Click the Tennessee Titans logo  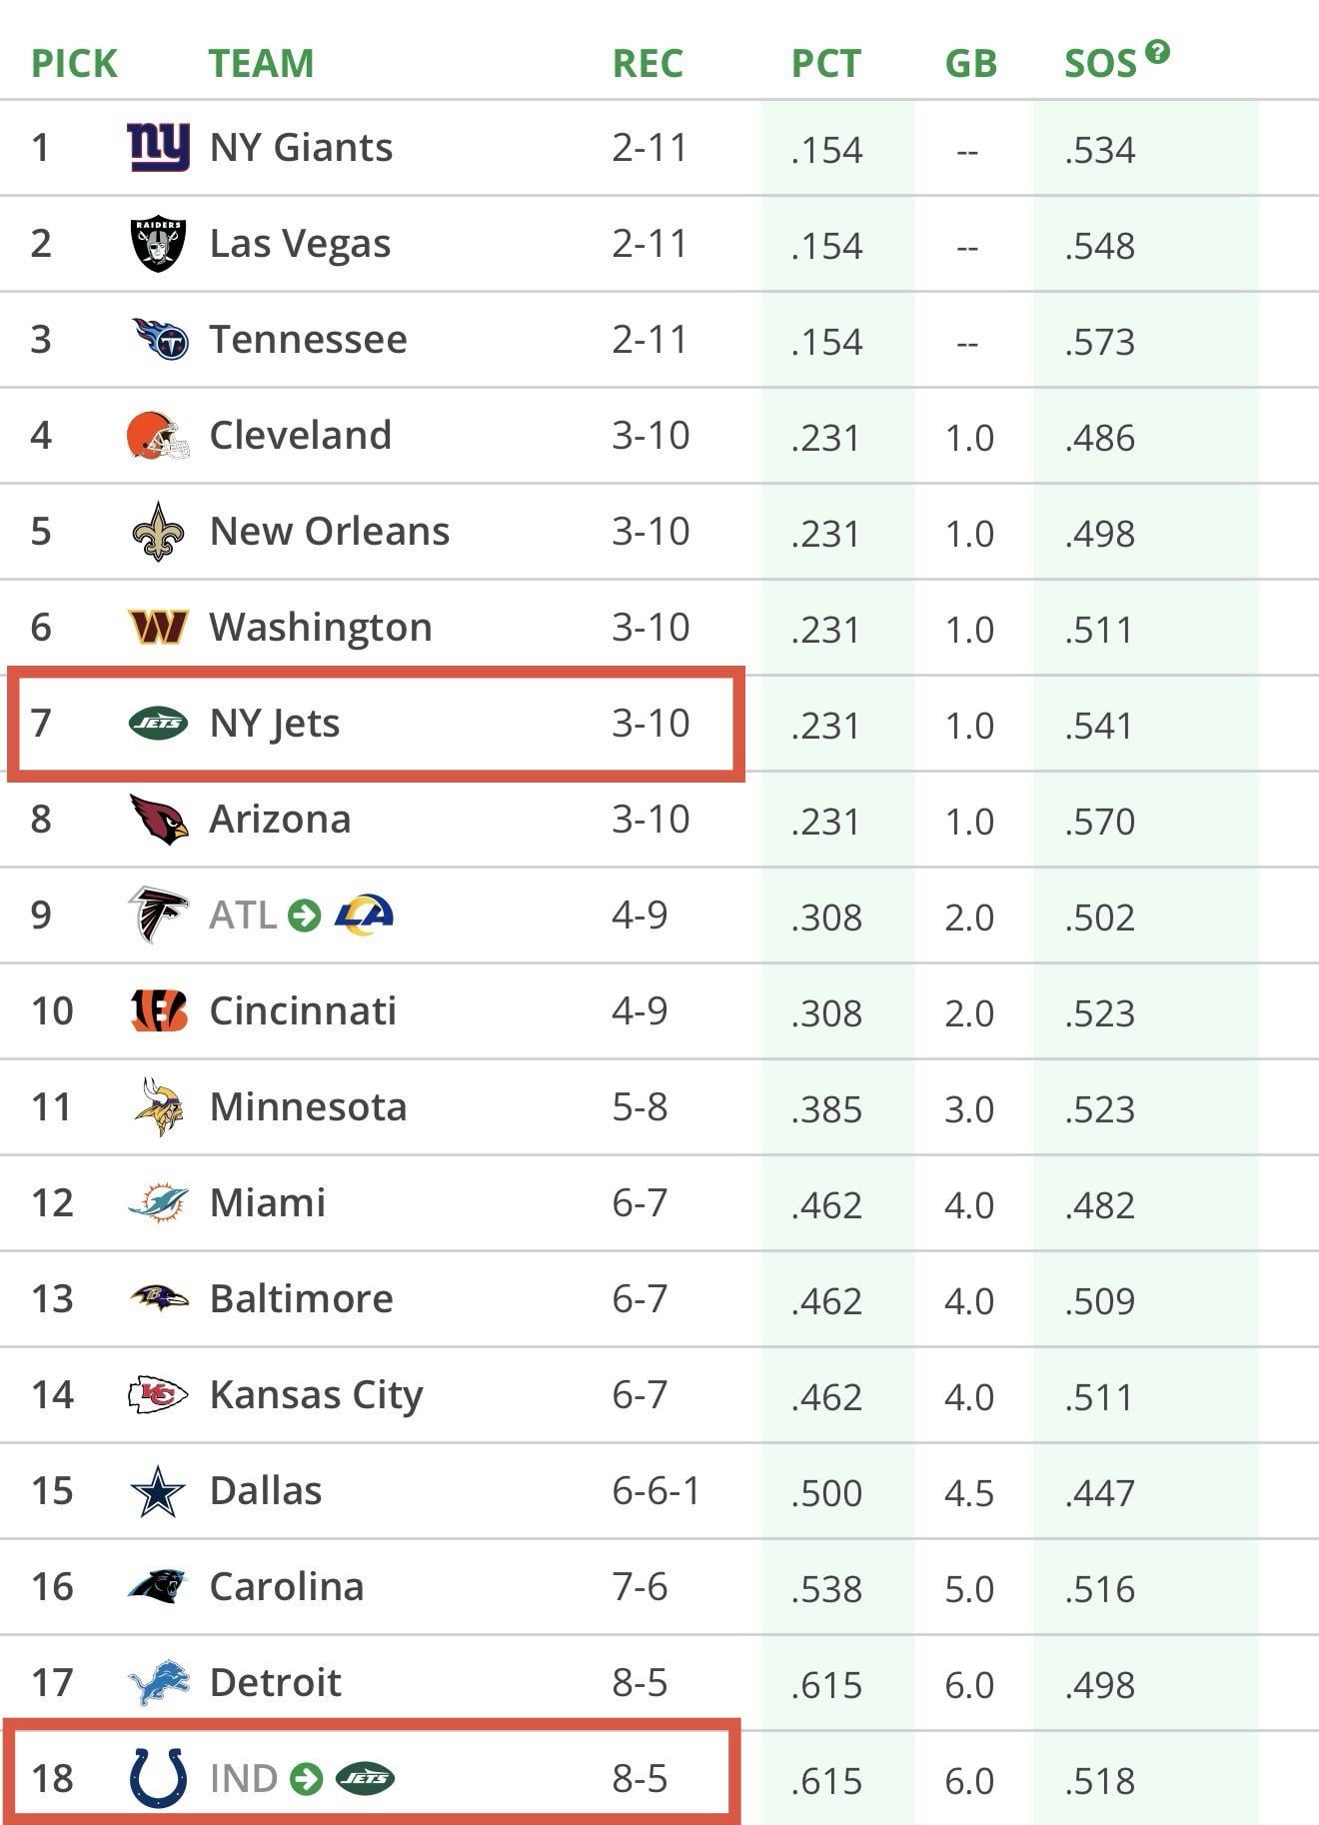tap(160, 339)
